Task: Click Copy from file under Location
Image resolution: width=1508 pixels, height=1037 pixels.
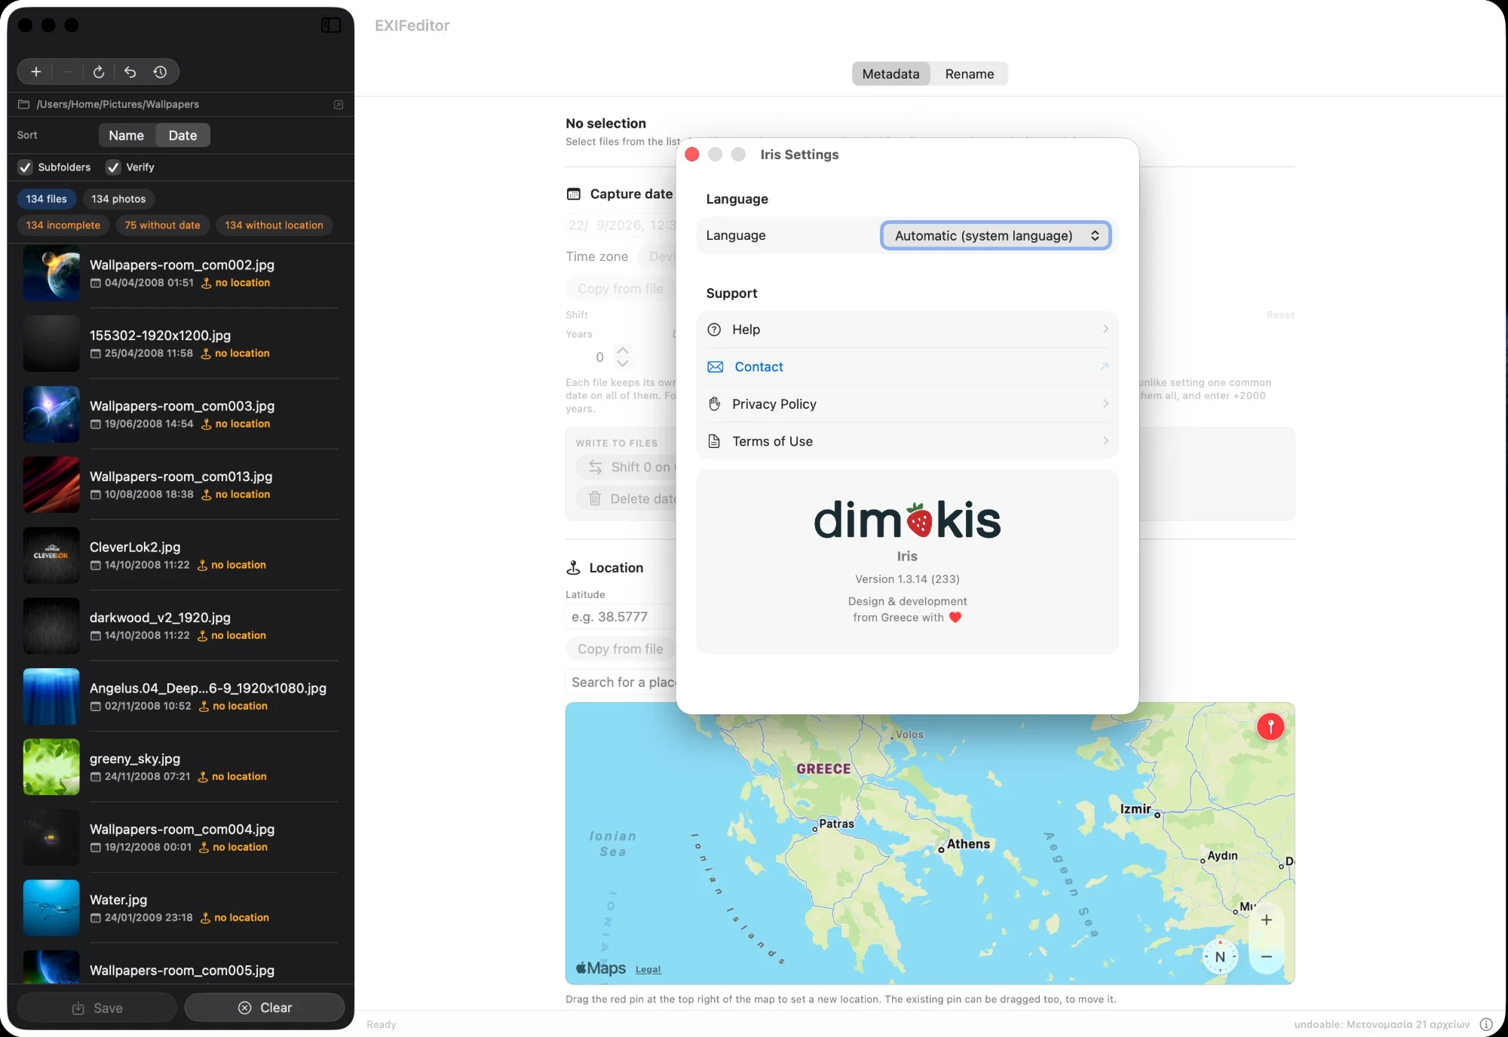Action: [x=621, y=649]
